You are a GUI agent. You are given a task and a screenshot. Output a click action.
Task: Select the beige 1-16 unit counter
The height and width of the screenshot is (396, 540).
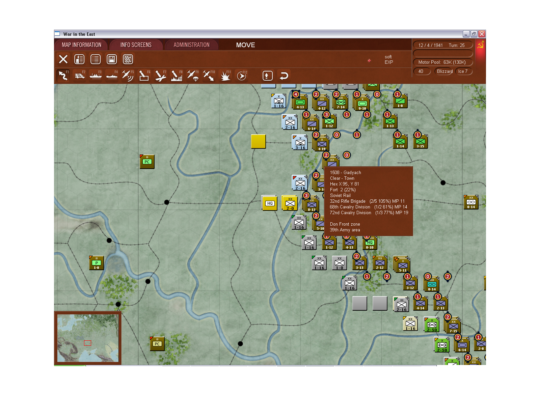tap(410, 324)
